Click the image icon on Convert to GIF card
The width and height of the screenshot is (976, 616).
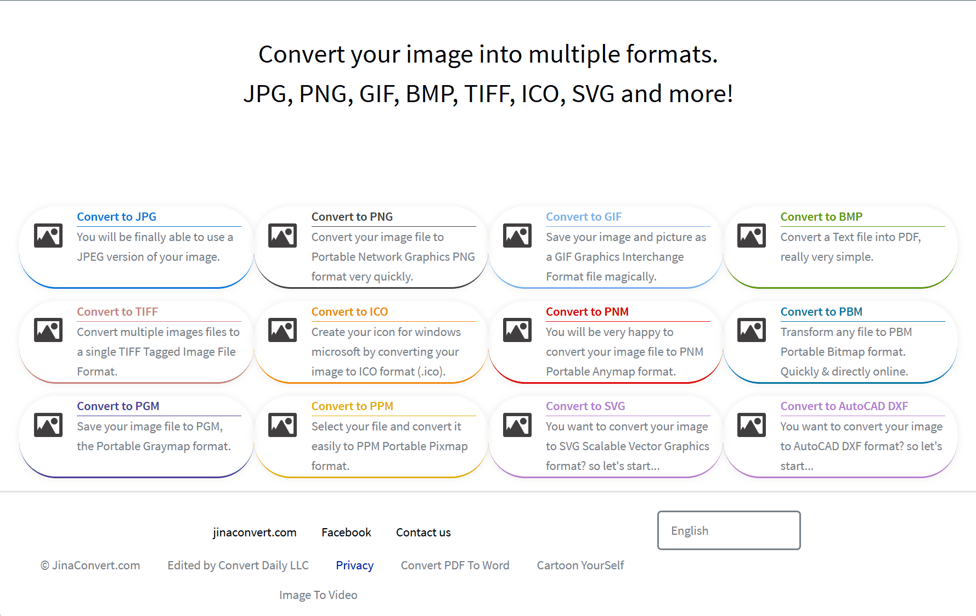click(516, 236)
